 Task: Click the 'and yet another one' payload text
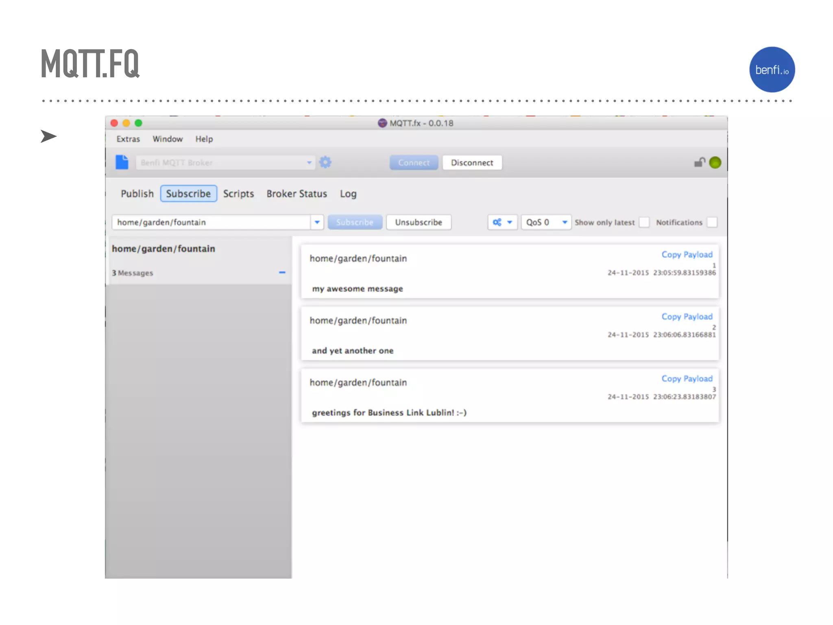click(353, 351)
